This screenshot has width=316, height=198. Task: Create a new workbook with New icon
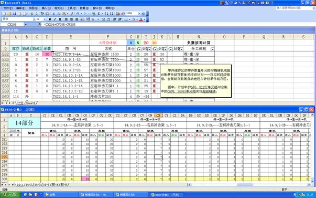4,14
